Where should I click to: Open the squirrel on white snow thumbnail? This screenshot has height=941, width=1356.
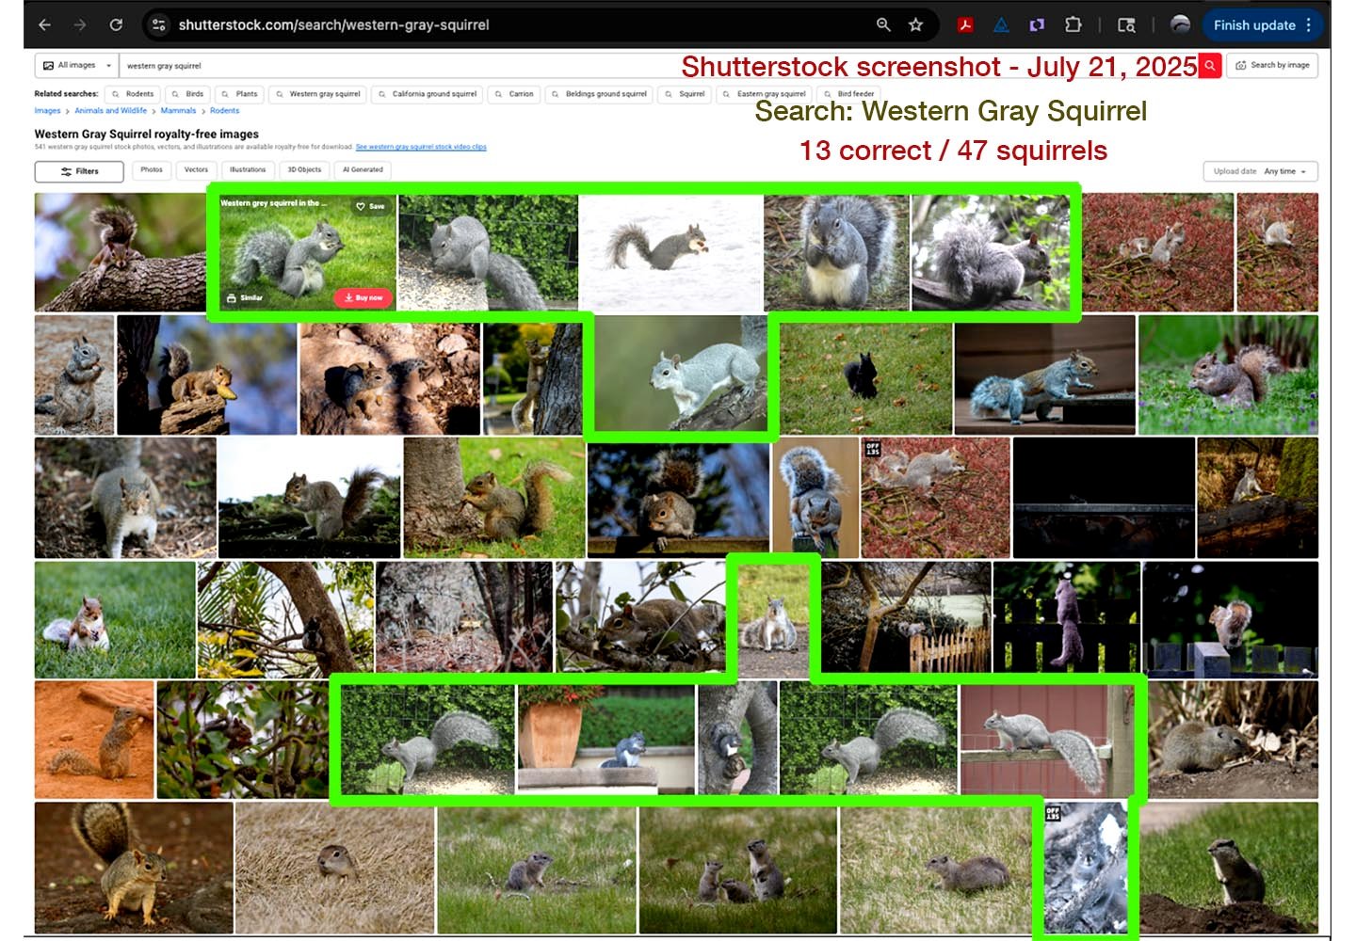pos(670,251)
